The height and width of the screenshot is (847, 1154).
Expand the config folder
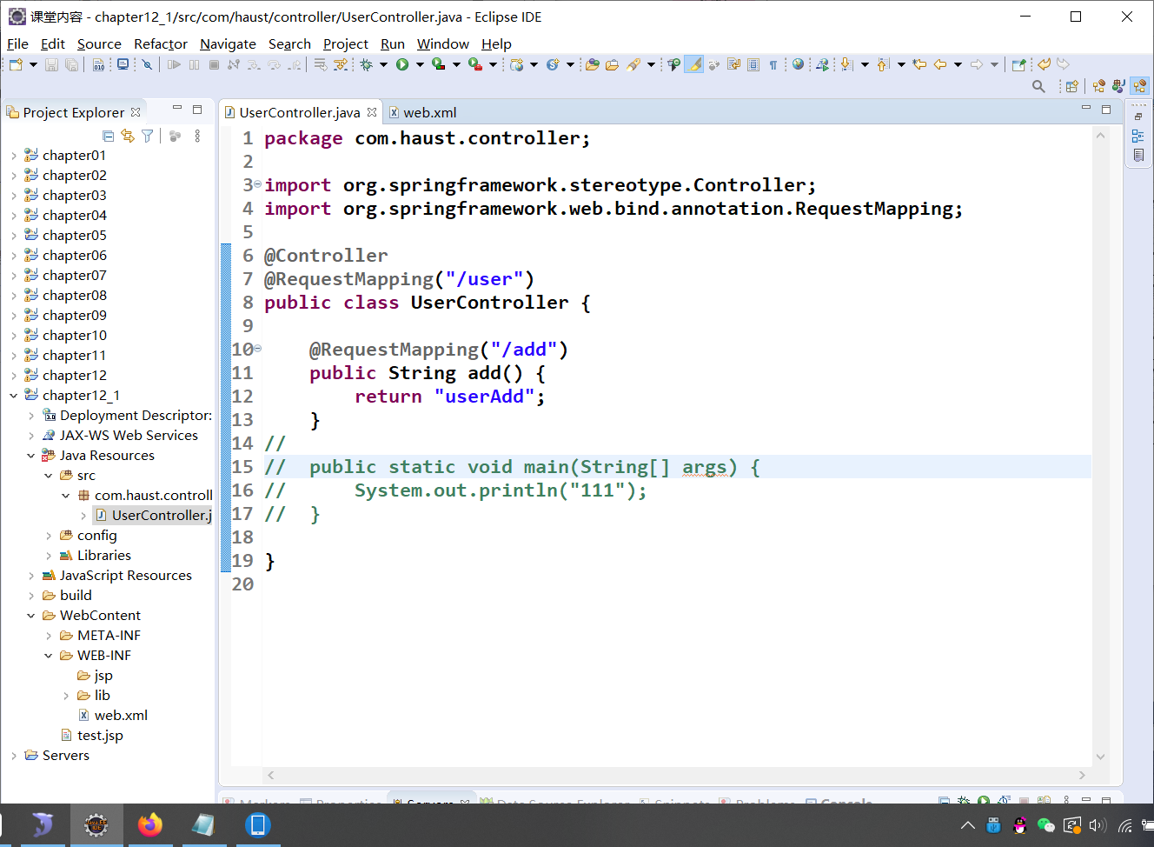click(x=49, y=536)
